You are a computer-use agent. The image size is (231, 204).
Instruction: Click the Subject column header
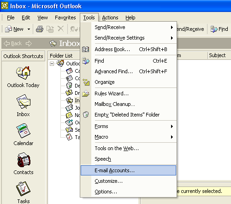pyautogui.click(x=219, y=55)
